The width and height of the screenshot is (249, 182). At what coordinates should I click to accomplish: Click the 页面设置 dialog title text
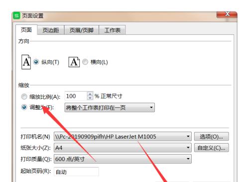[33, 16]
